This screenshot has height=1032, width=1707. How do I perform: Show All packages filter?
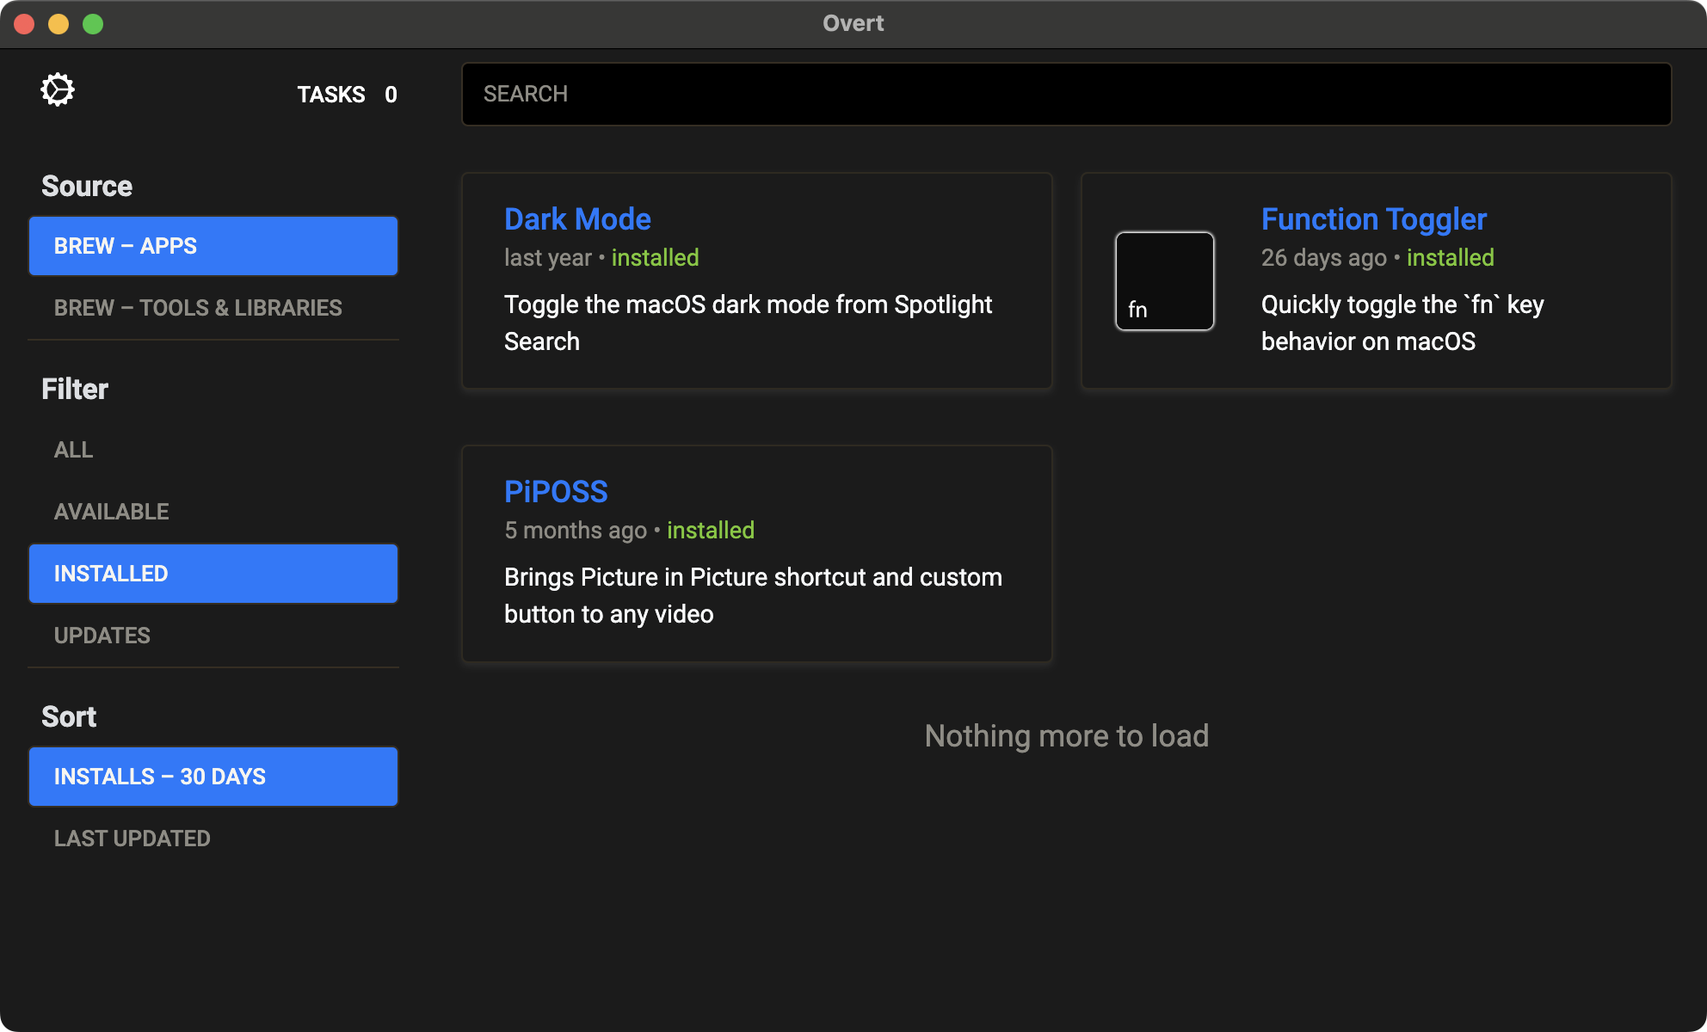[x=74, y=450]
